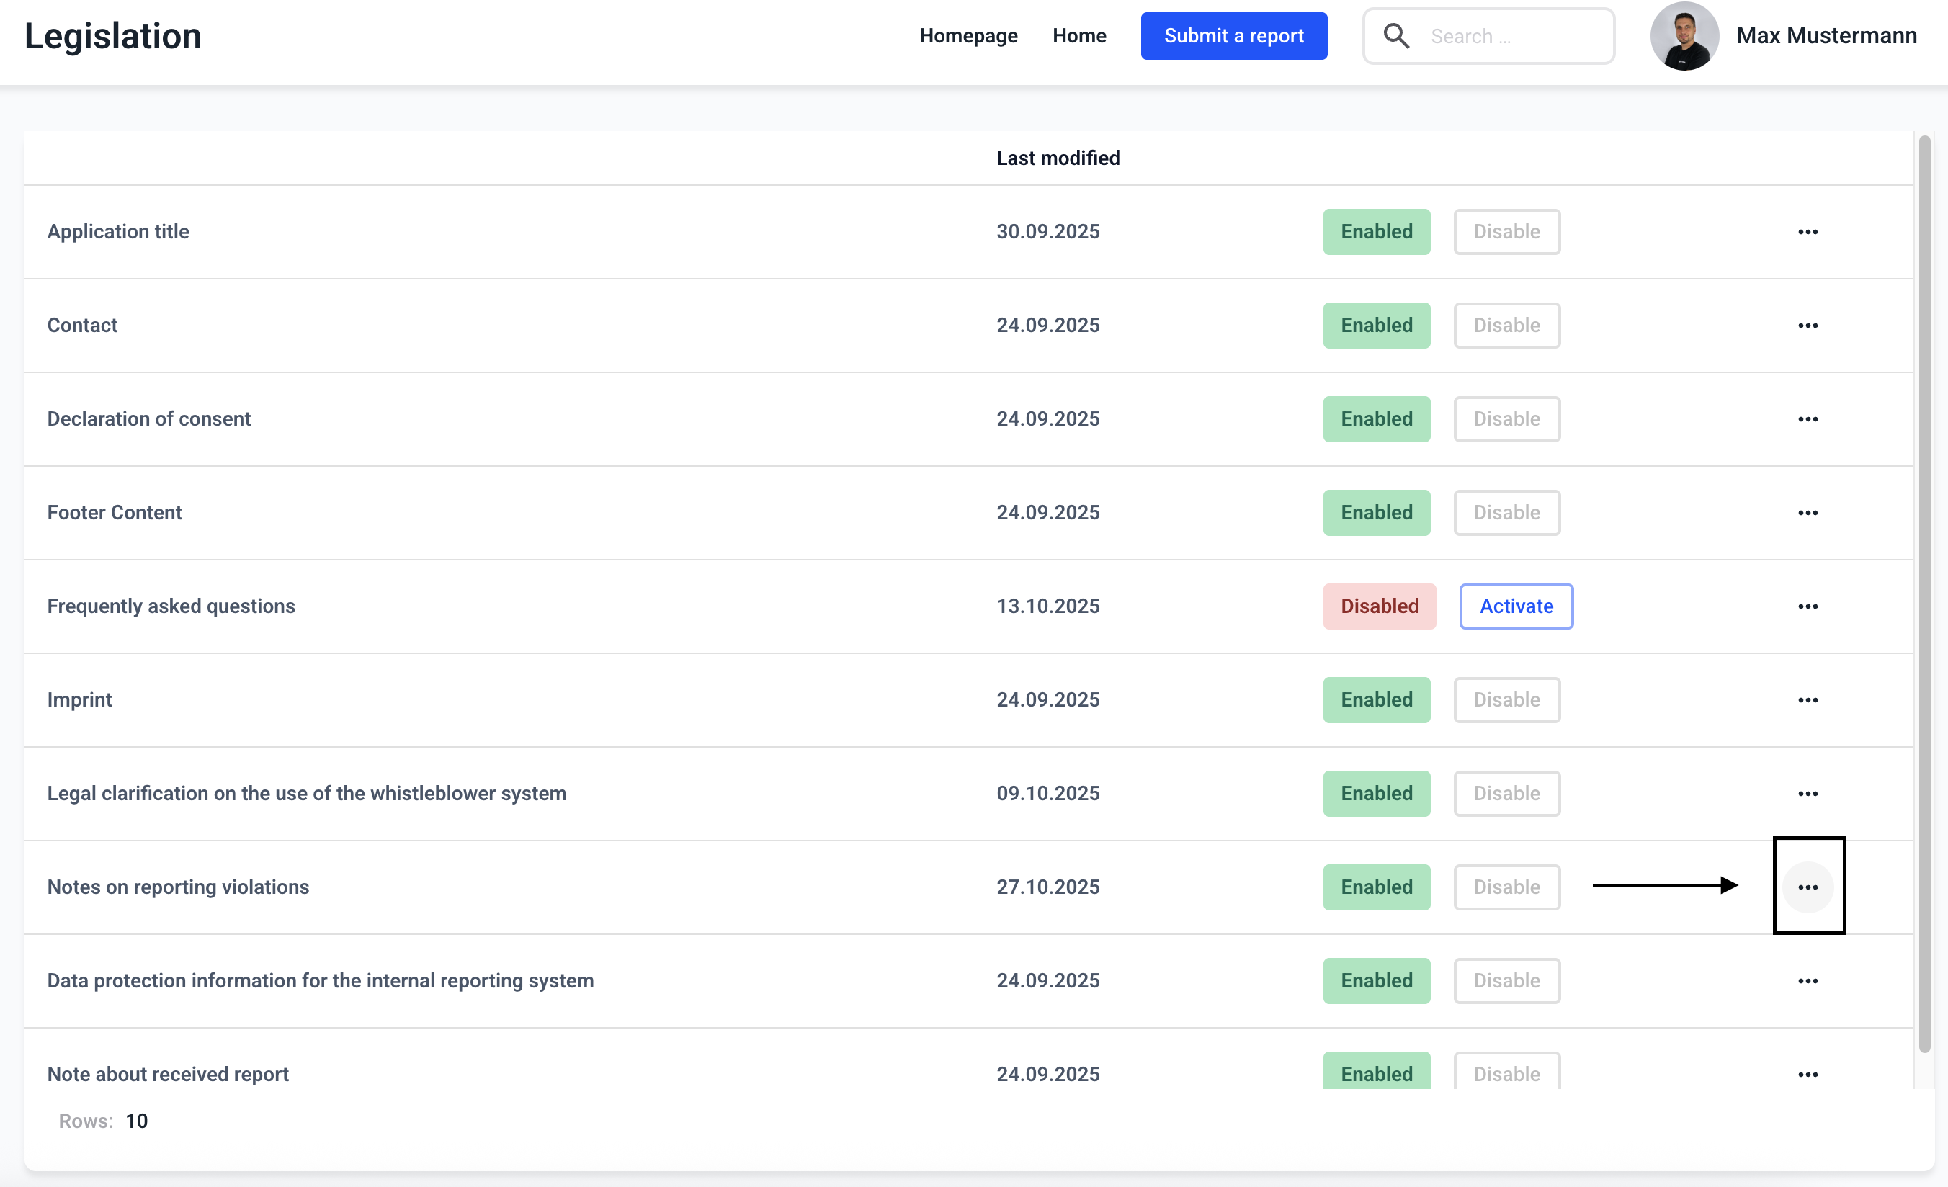Open the ellipsis menu for Frequently asked questions
Screen dimensions: 1948x1187
[1808, 606]
